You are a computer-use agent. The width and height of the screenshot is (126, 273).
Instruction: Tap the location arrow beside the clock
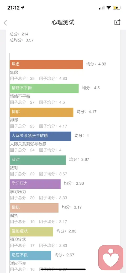[x=23, y=8]
